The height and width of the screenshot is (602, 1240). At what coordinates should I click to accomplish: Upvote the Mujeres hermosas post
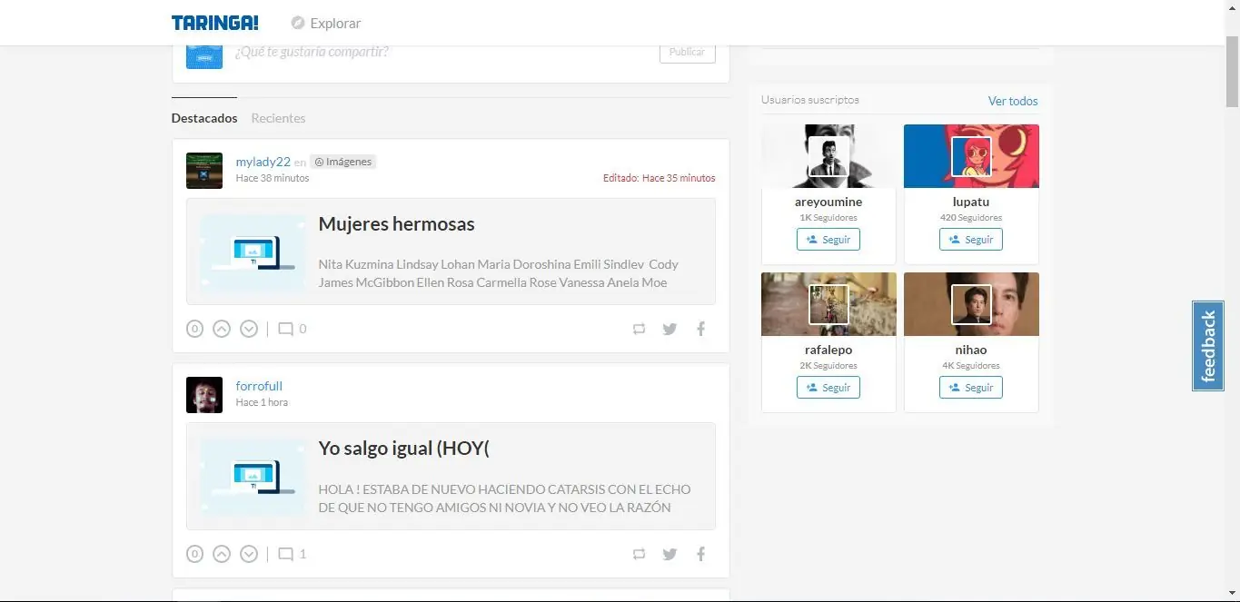click(x=222, y=329)
